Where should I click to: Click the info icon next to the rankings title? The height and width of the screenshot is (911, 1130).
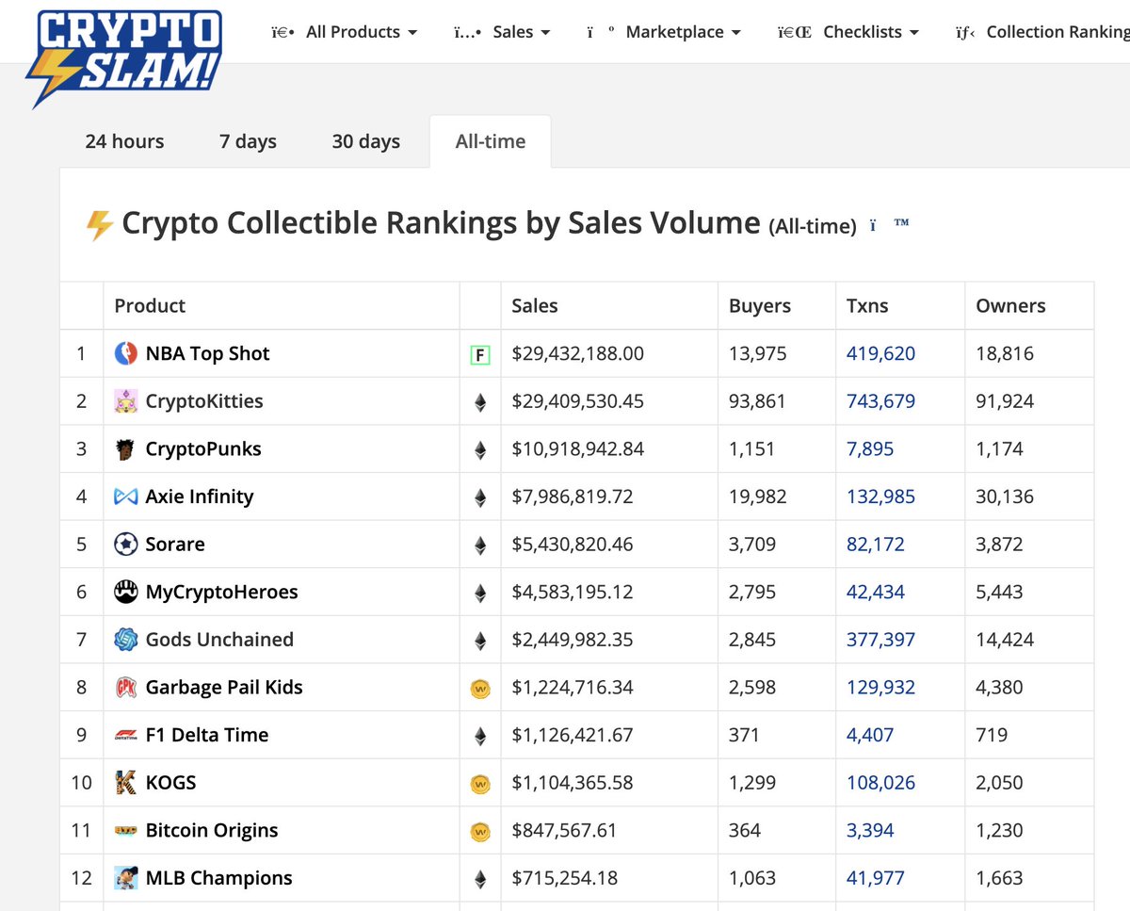[871, 225]
